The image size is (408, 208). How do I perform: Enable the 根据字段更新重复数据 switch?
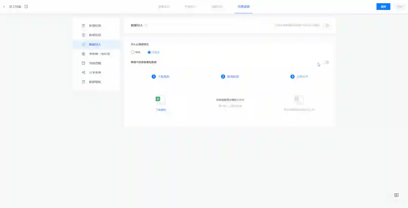pyautogui.click(x=326, y=62)
